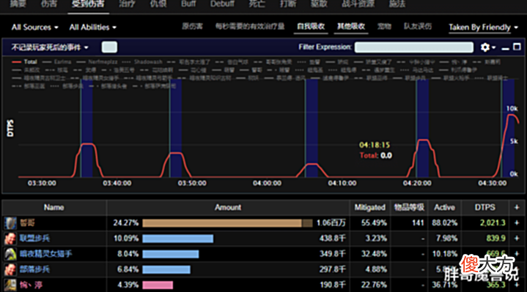Click the tan amount bar for 智哥
This screenshot has width=527, height=292.
click(227, 223)
